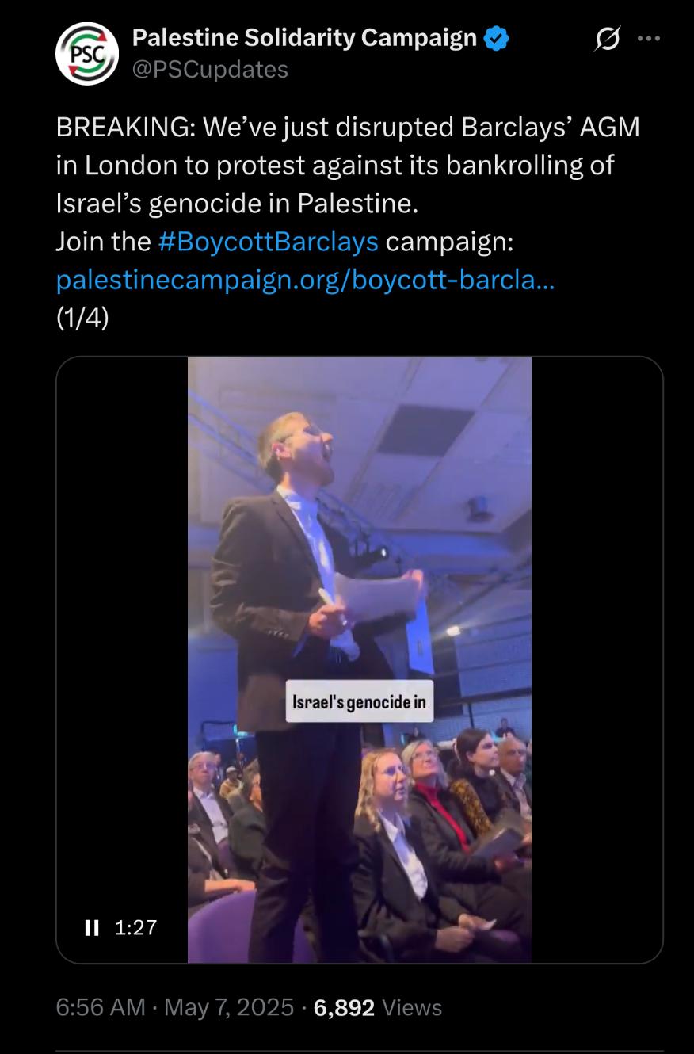Open the @PSCupdates handle
Image resolution: width=694 pixels, height=1054 pixels.
coord(210,70)
